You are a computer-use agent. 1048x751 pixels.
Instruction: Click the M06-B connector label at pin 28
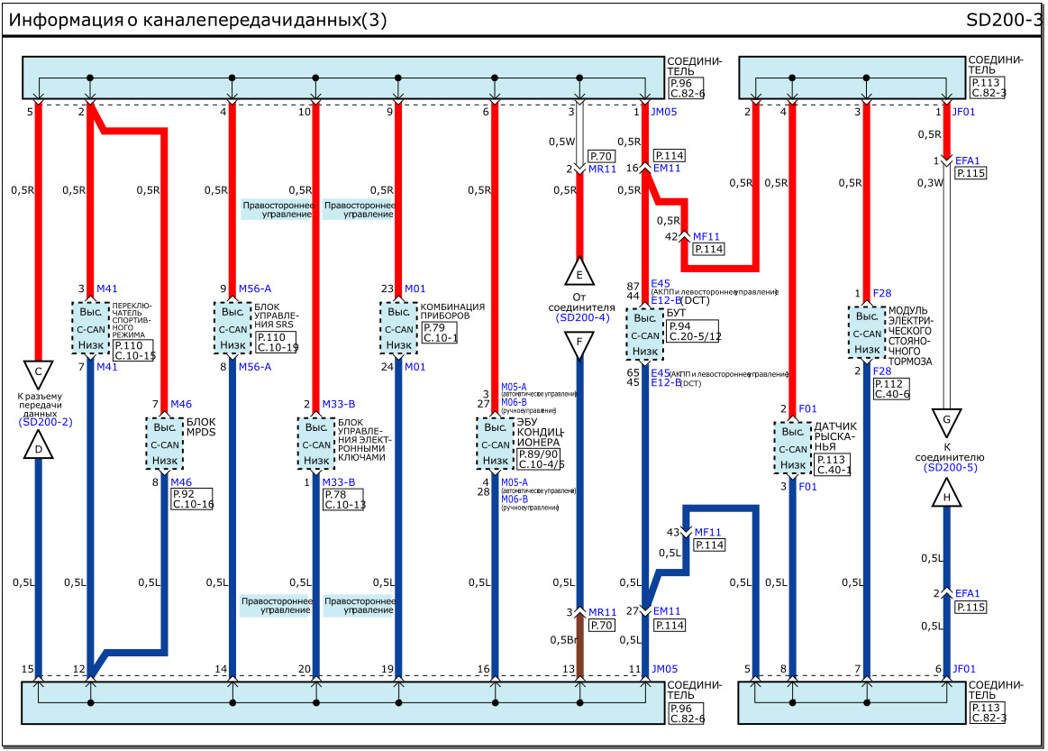click(x=515, y=499)
